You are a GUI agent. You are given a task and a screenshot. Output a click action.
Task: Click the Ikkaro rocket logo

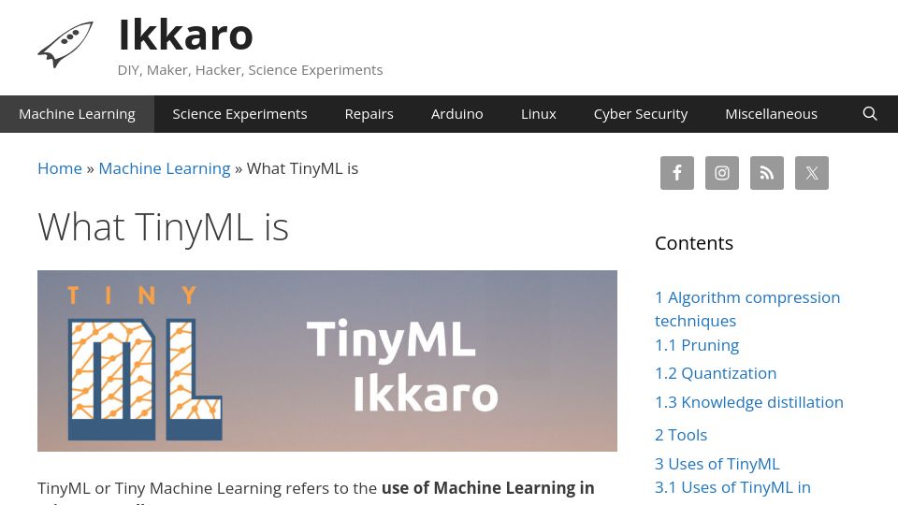65,45
